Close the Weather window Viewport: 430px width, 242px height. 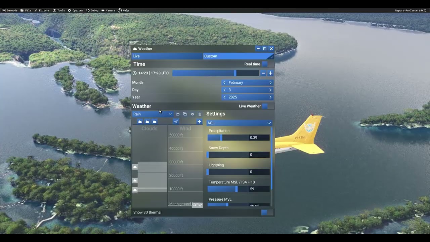(x=271, y=49)
